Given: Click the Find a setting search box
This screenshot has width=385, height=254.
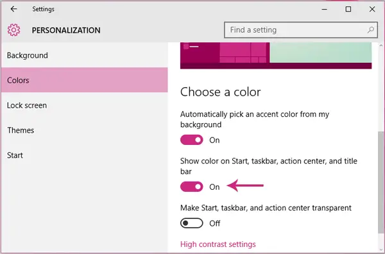Looking at the screenshot, I should pyautogui.click(x=301, y=30).
